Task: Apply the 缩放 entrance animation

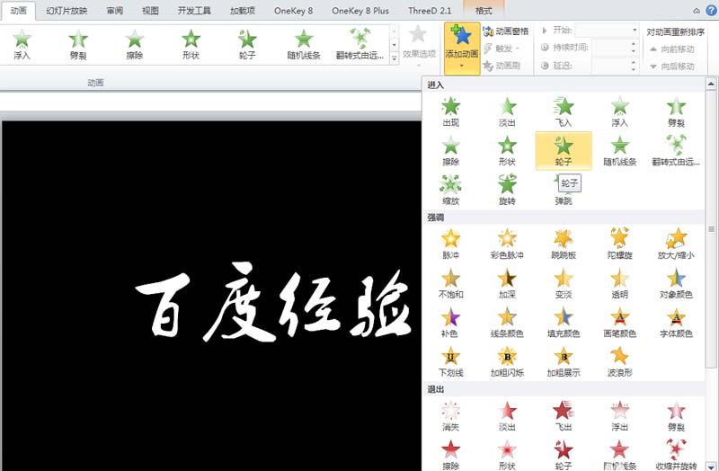Action: (x=451, y=190)
